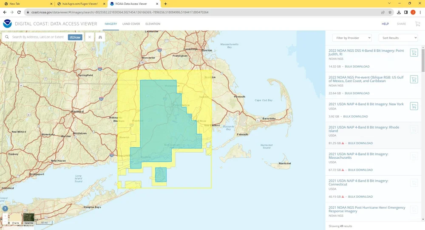Switch to the hub.fugro.com Fugro-Viewer tab
The height and width of the screenshot is (230, 425).
point(81,4)
